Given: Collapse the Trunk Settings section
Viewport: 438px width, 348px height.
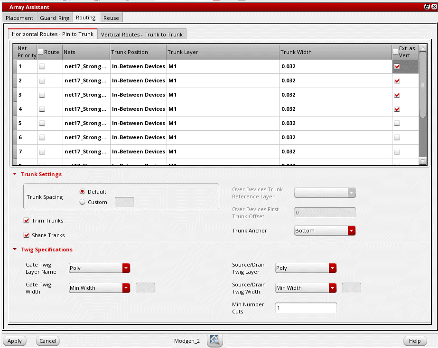Looking at the screenshot, I should point(15,174).
